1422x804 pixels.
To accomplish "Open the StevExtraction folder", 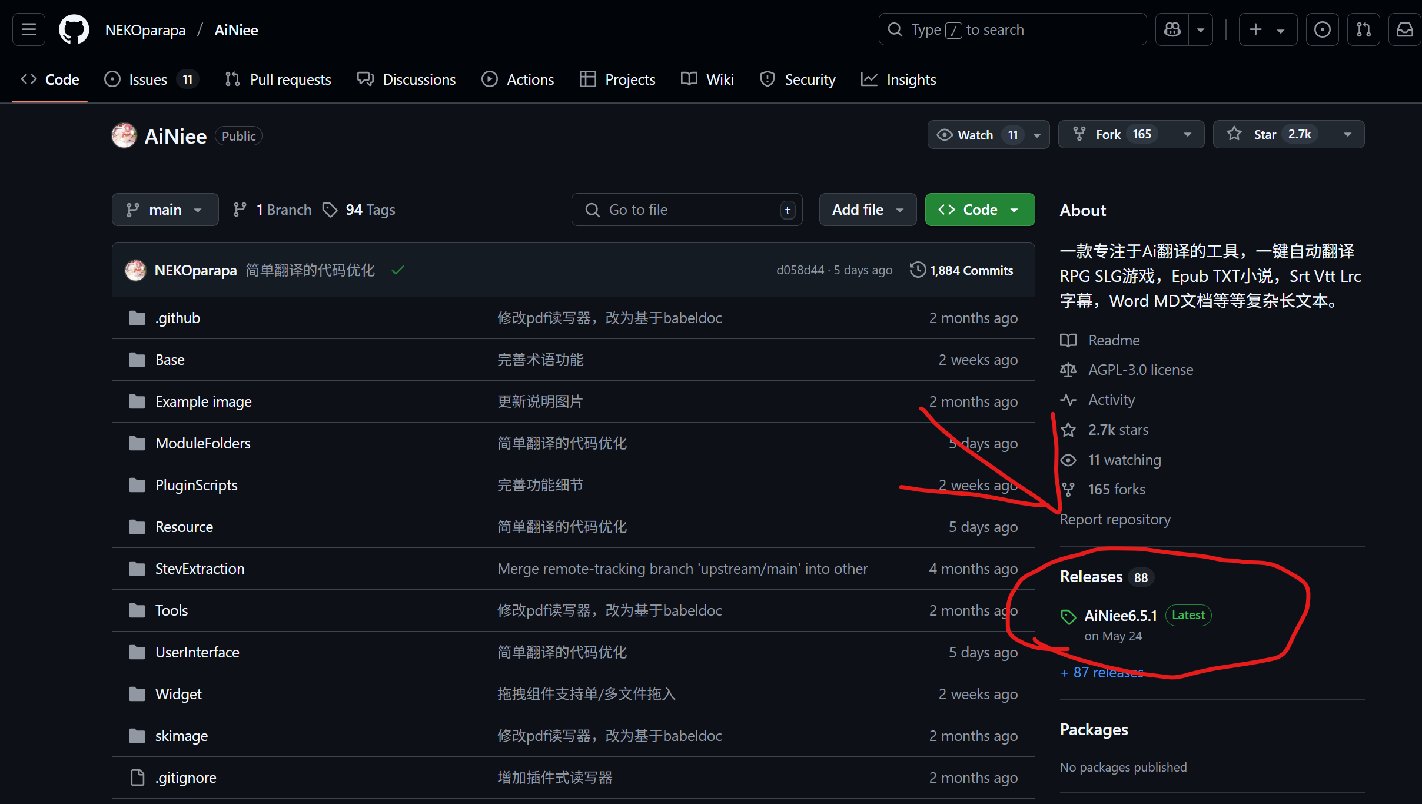I will pos(200,569).
